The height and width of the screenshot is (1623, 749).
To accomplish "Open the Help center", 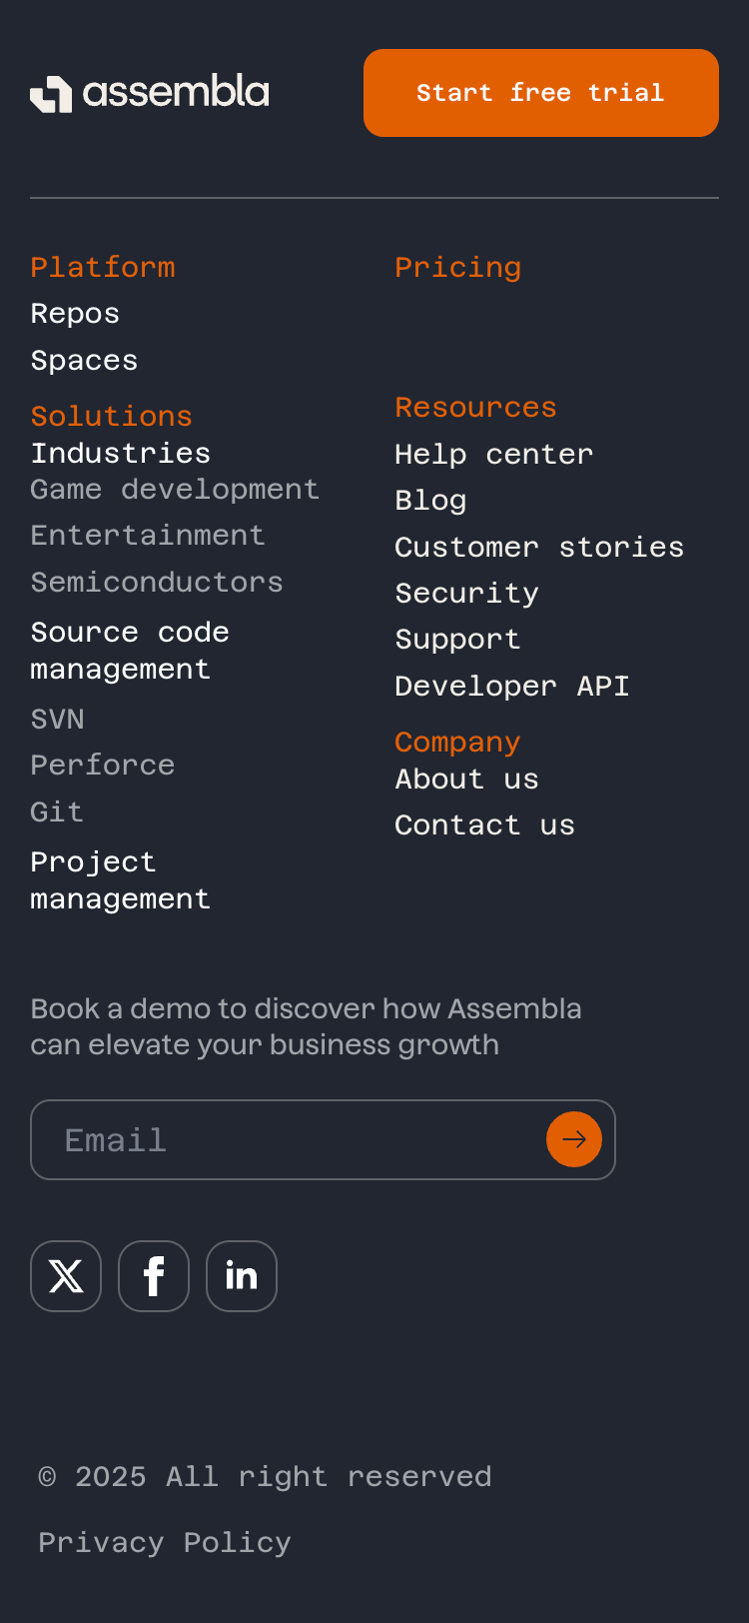I will point(493,453).
